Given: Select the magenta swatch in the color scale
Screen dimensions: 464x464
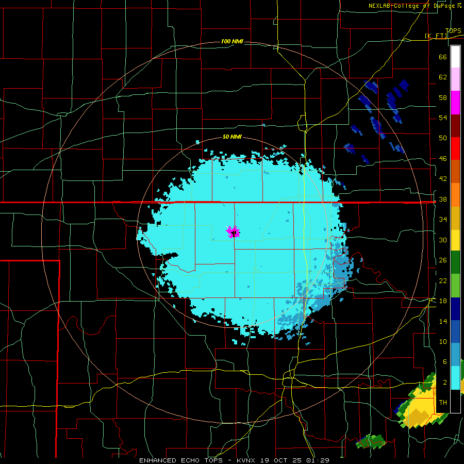Looking at the screenshot, I should tap(455, 103).
